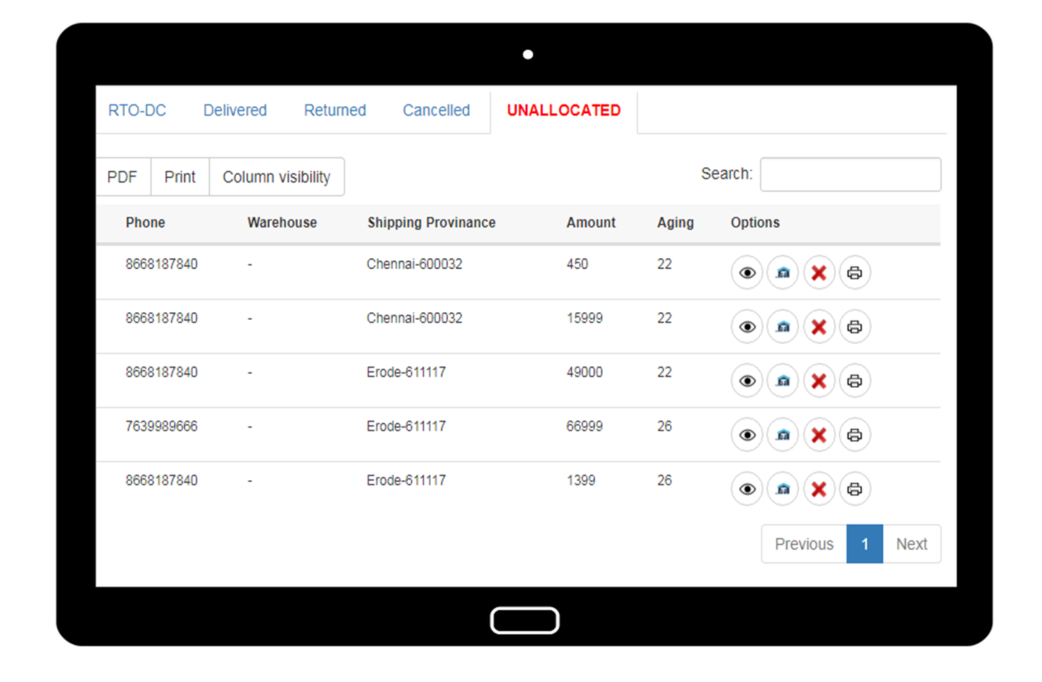Sort the table by Amount column
Screen dimensions: 1042x682
[590, 223]
